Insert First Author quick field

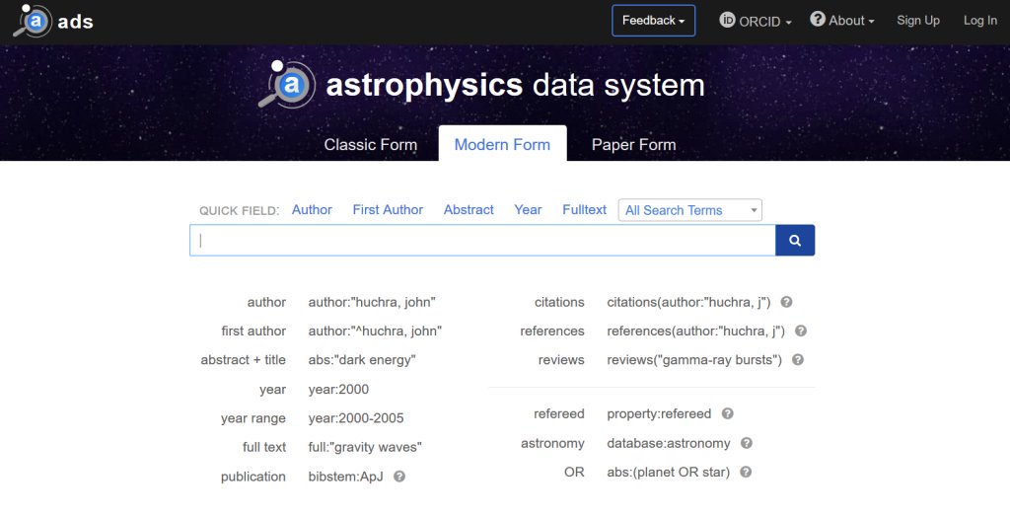tap(388, 209)
